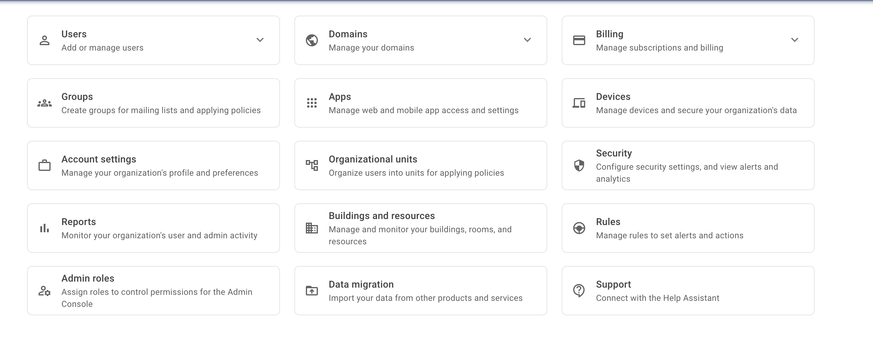Open the Data migration card title
Screen dimensions: 873x355
tap(361, 284)
